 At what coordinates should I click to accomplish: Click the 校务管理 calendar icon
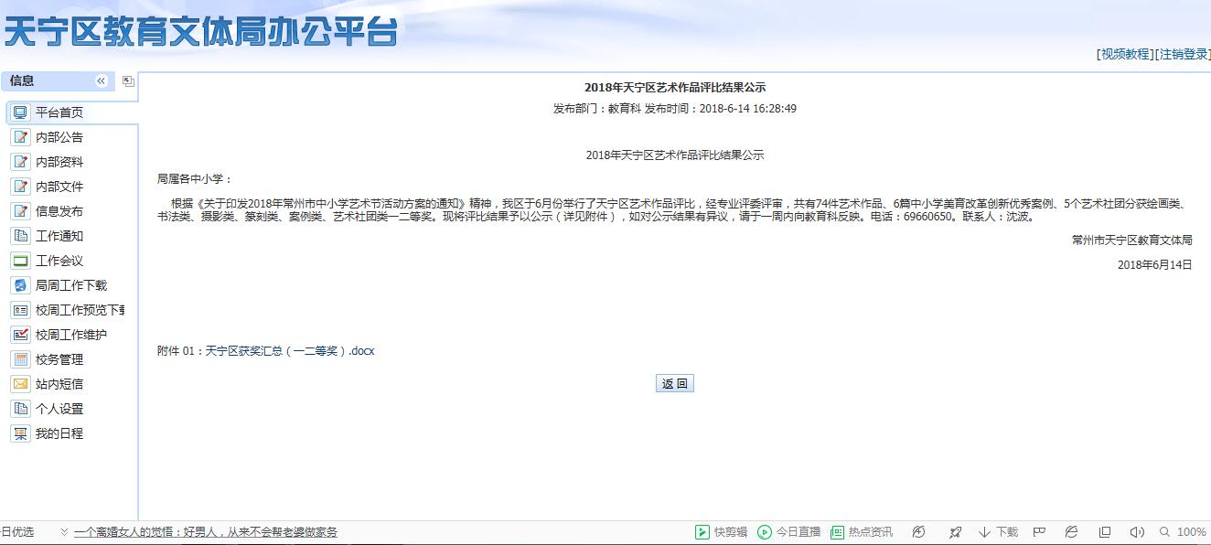click(x=20, y=359)
